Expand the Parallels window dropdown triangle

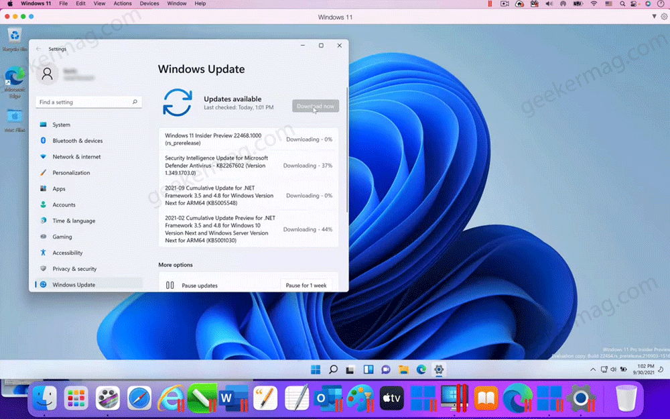tap(654, 17)
